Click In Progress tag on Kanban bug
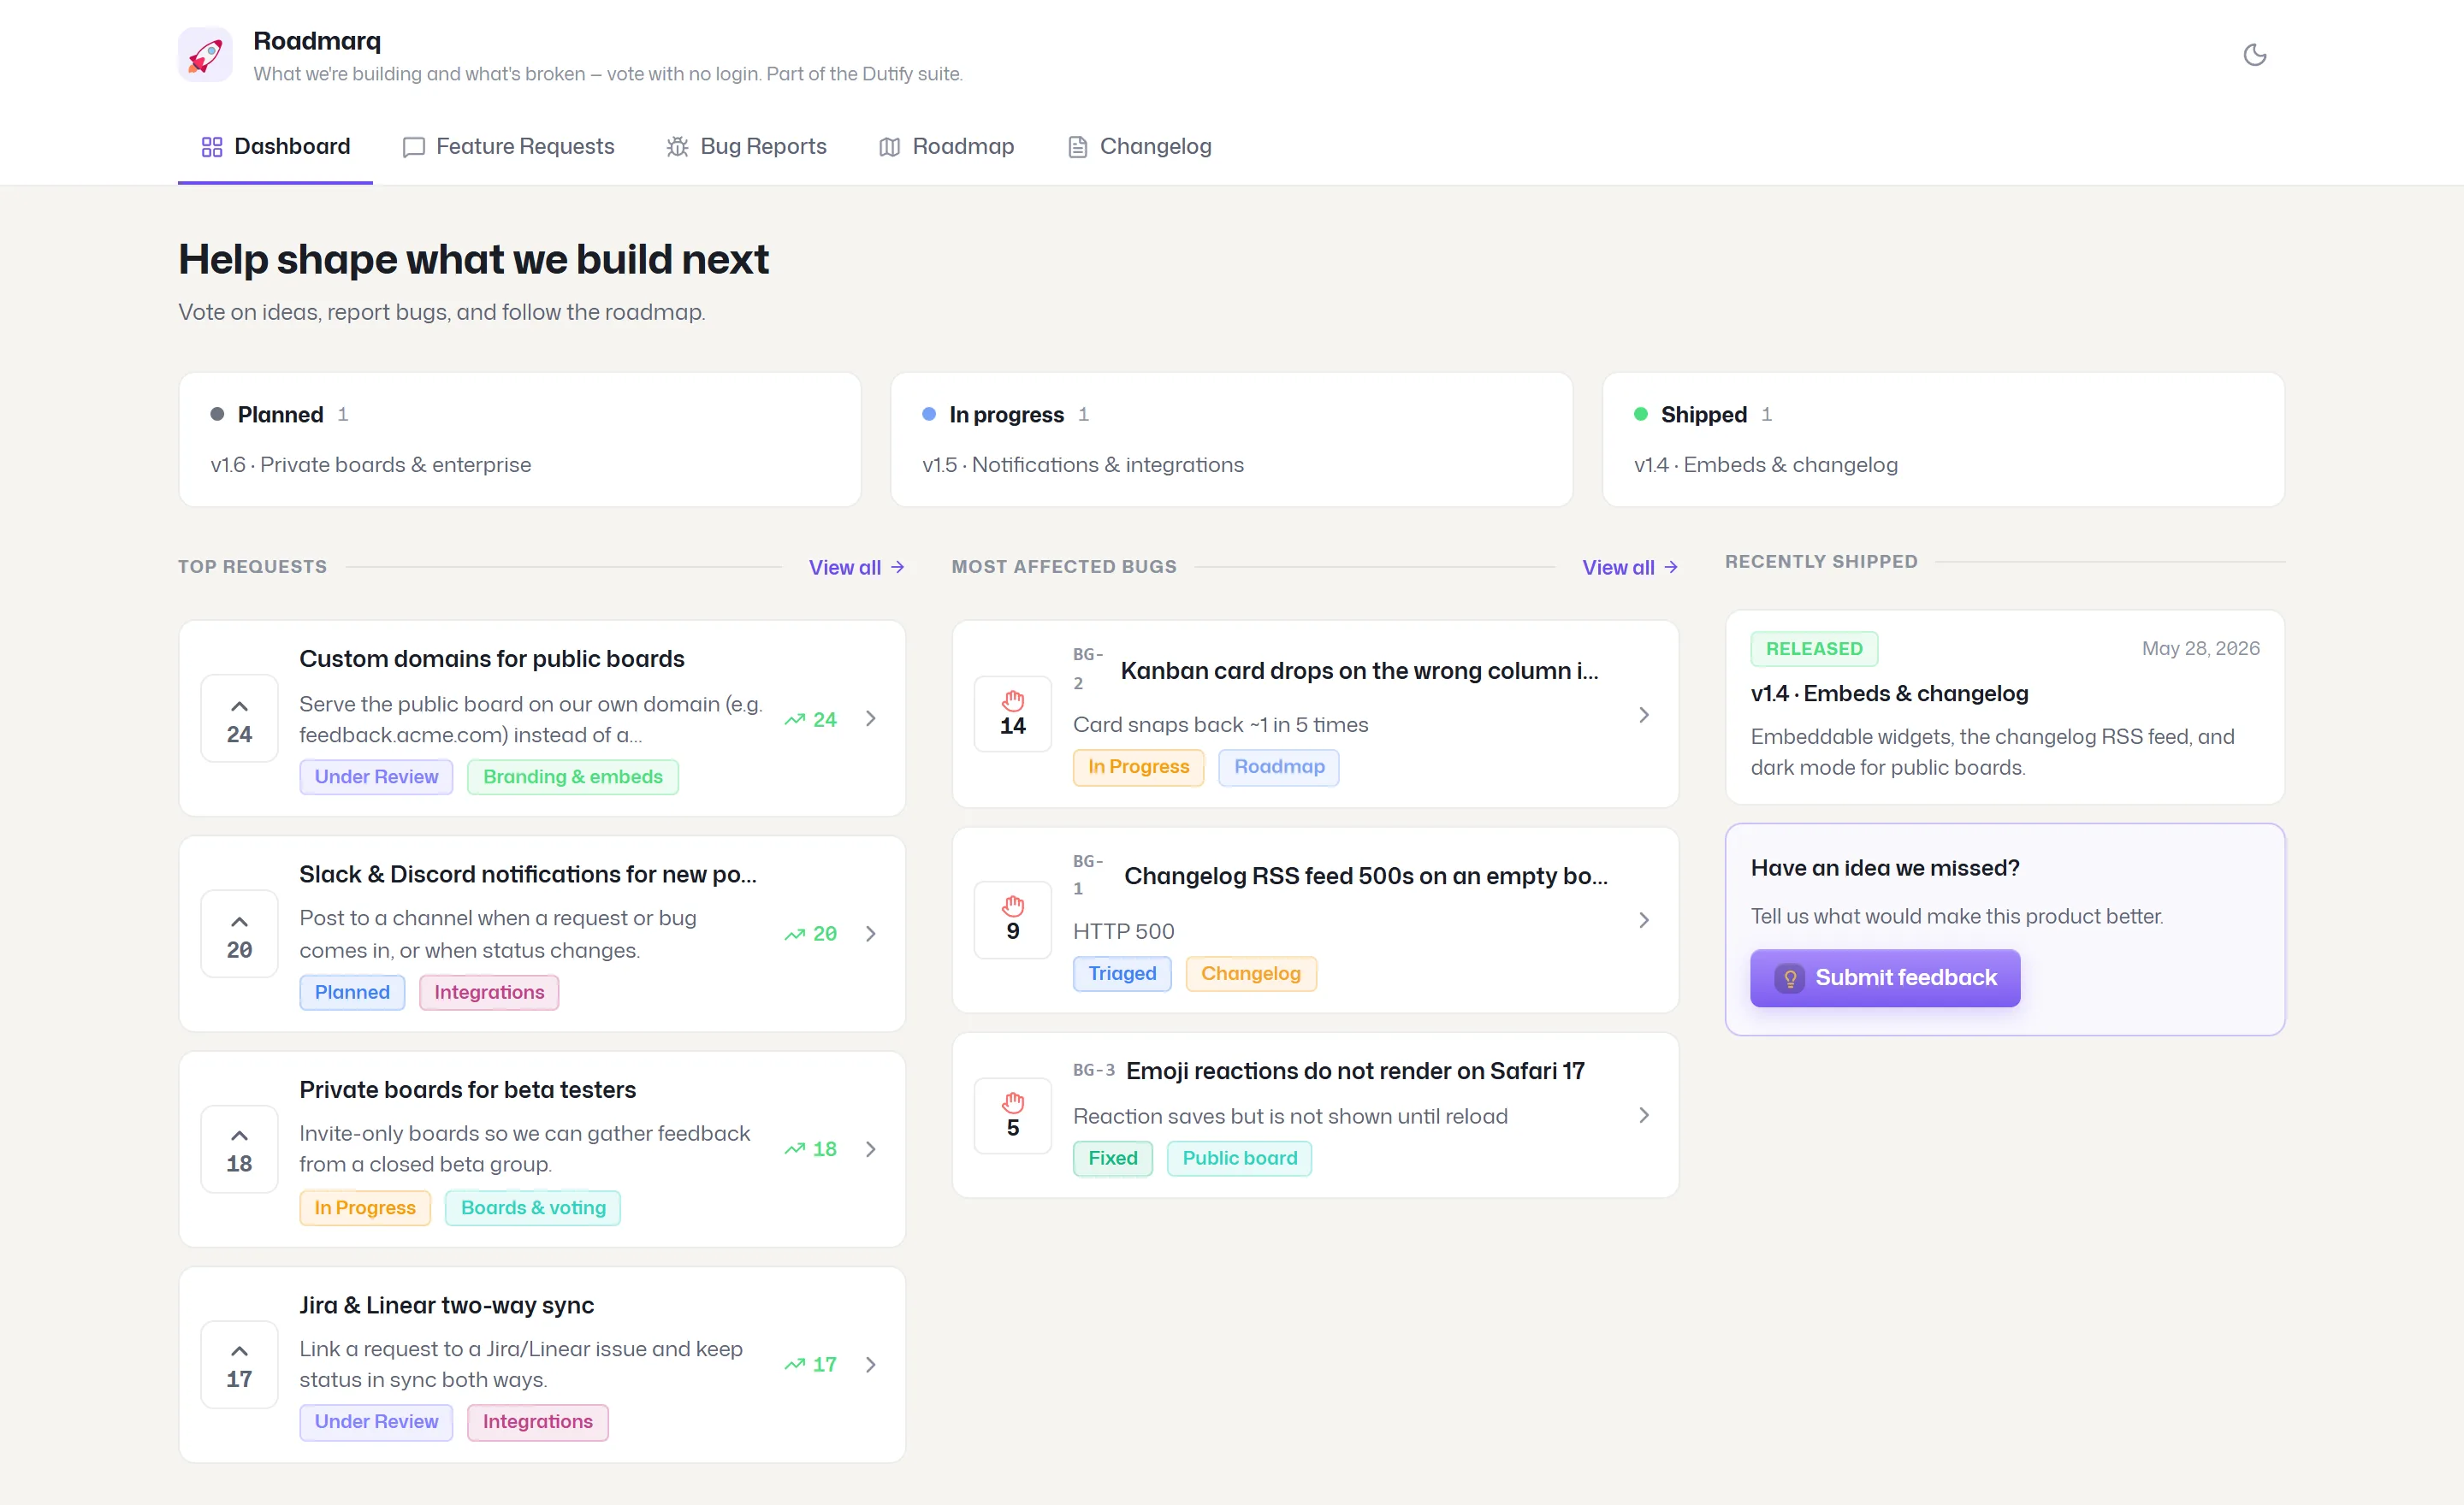The width and height of the screenshot is (2464, 1505). (1139, 768)
